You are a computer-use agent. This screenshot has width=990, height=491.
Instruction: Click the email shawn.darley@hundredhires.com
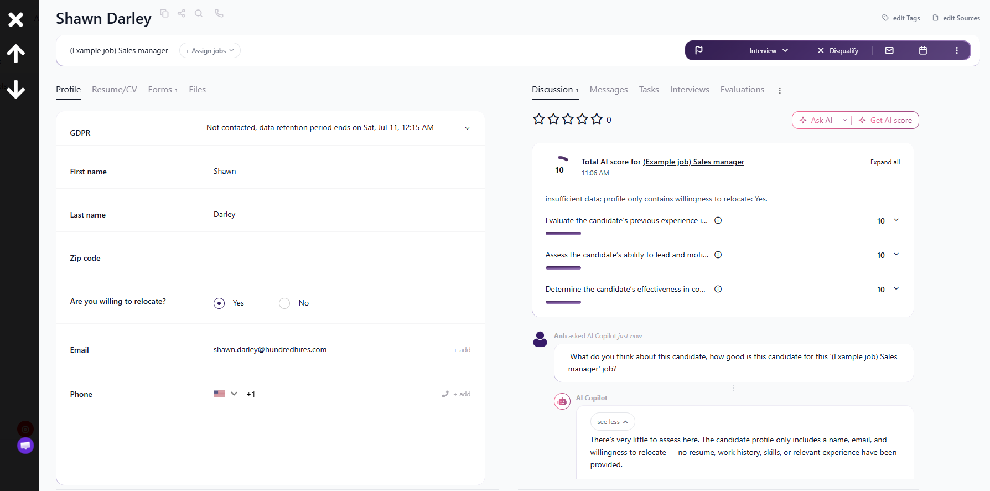coord(270,350)
